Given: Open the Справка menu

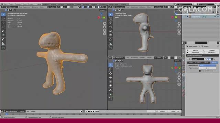Looking at the screenshot, I should point(31,4).
